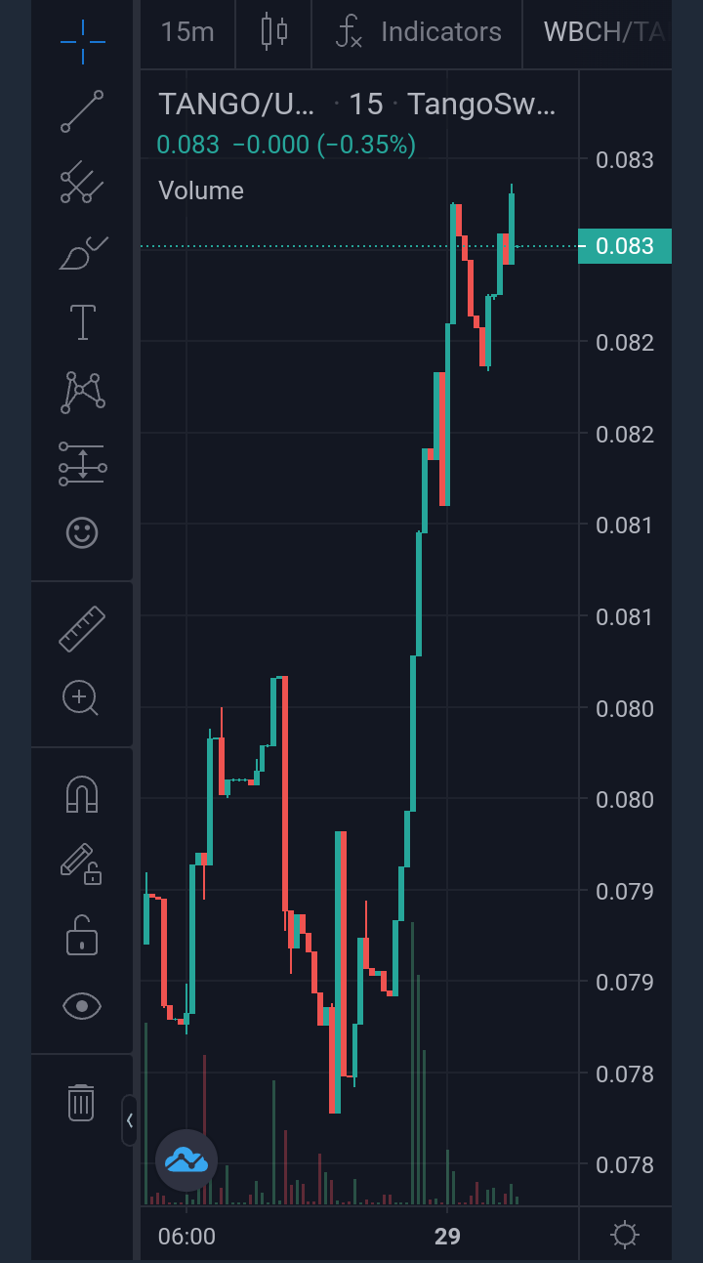Activate the zoom in tool
Viewport: 703px width, 1263px height.
click(82, 698)
